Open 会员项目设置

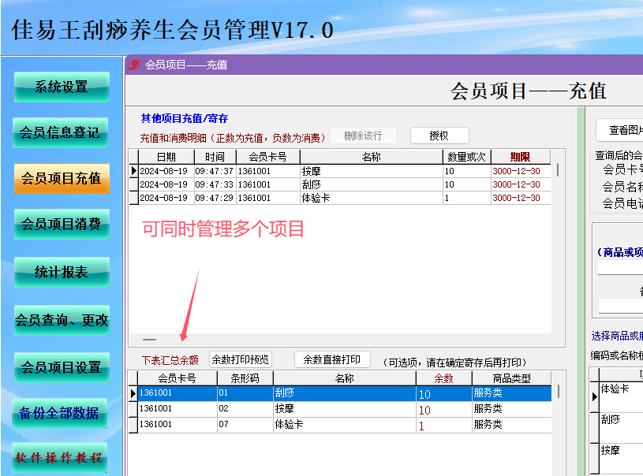(62, 367)
